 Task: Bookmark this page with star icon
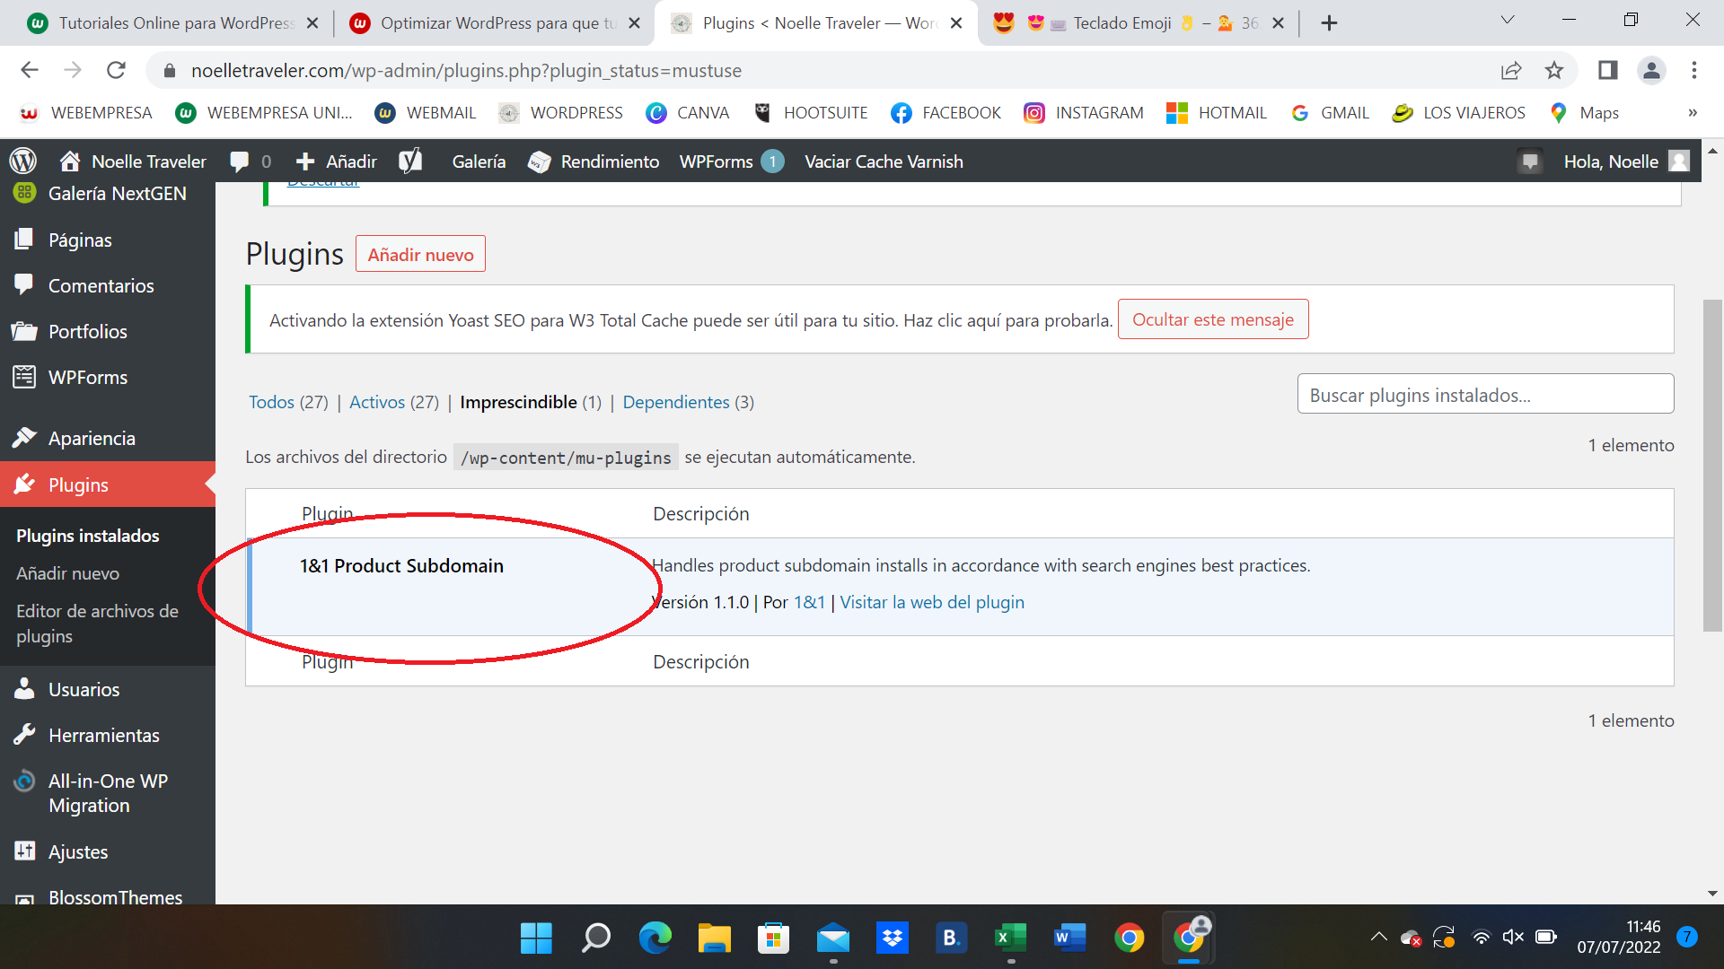pyautogui.click(x=1554, y=70)
